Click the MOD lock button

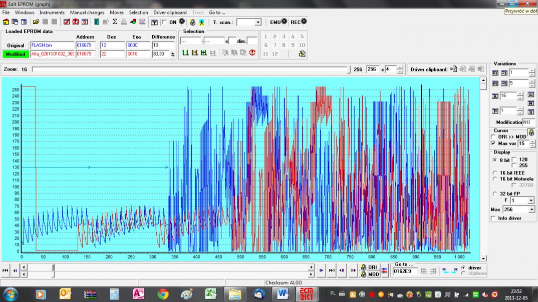tap(370, 274)
